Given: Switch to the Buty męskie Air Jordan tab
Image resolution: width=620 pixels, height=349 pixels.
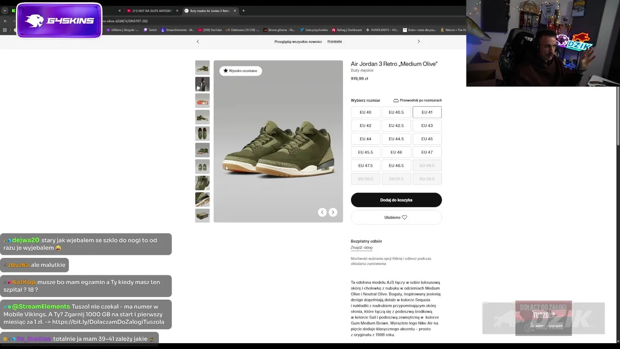Looking at the screenshot, I should coord(210,11).
